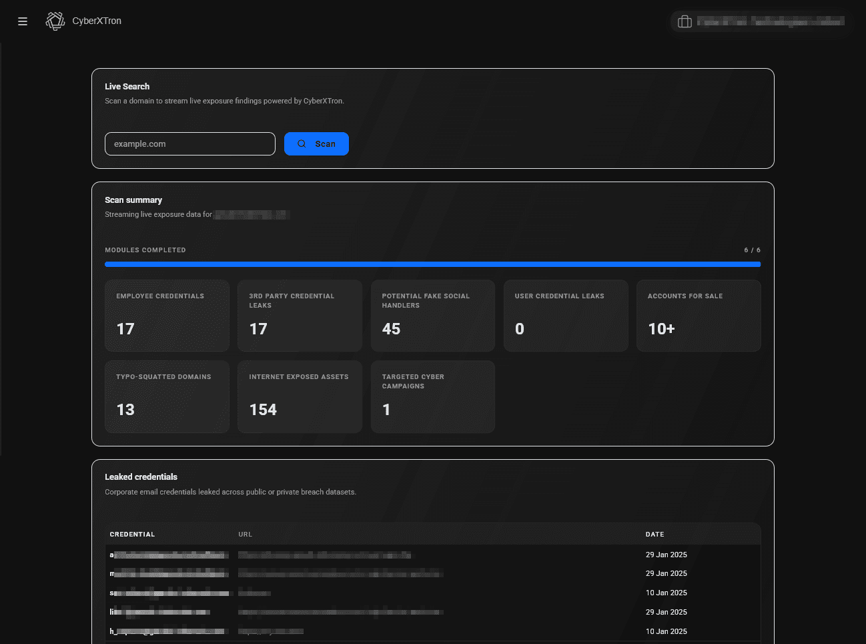Select the 3rd Party Credential Leaks card
The image size is (866, 644).
(300, 316)
